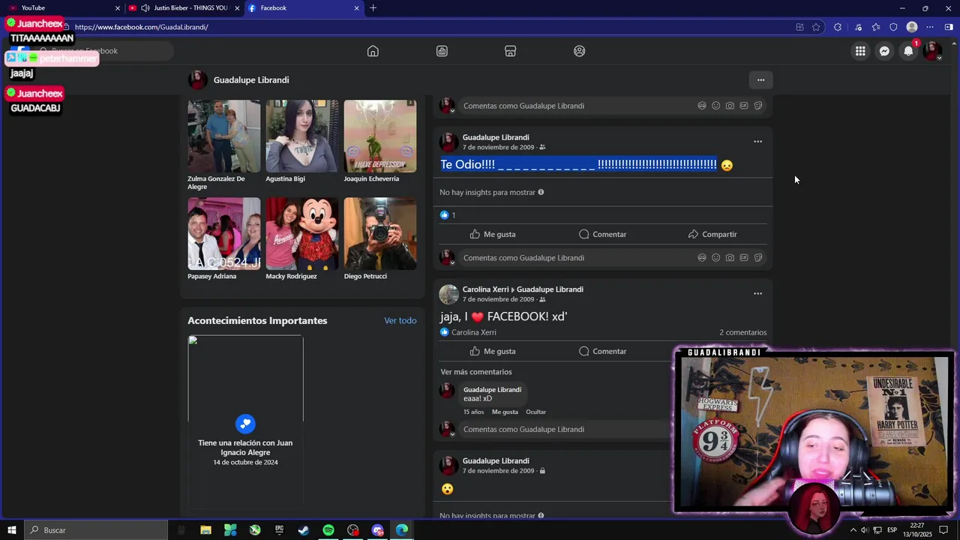Attach a photo in the topmost comment box

pos(730,106)
